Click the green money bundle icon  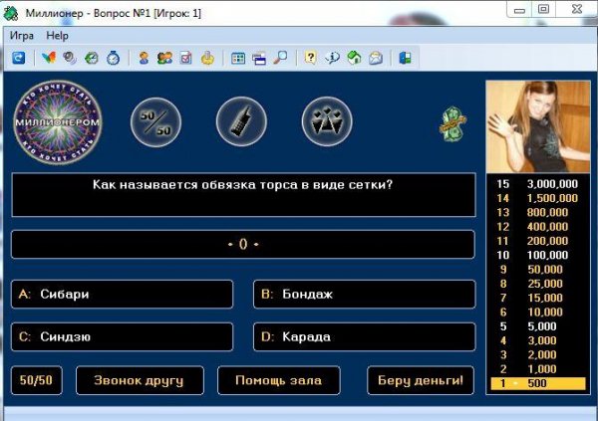click(452, 124)
